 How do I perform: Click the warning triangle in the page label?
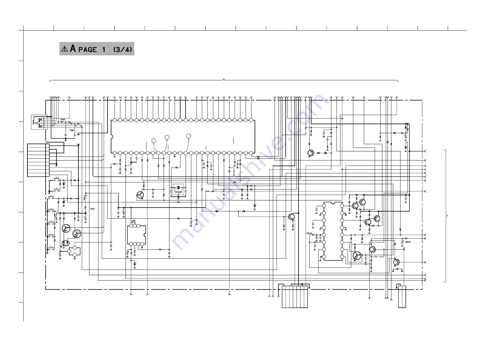click(x=65, y=49)
